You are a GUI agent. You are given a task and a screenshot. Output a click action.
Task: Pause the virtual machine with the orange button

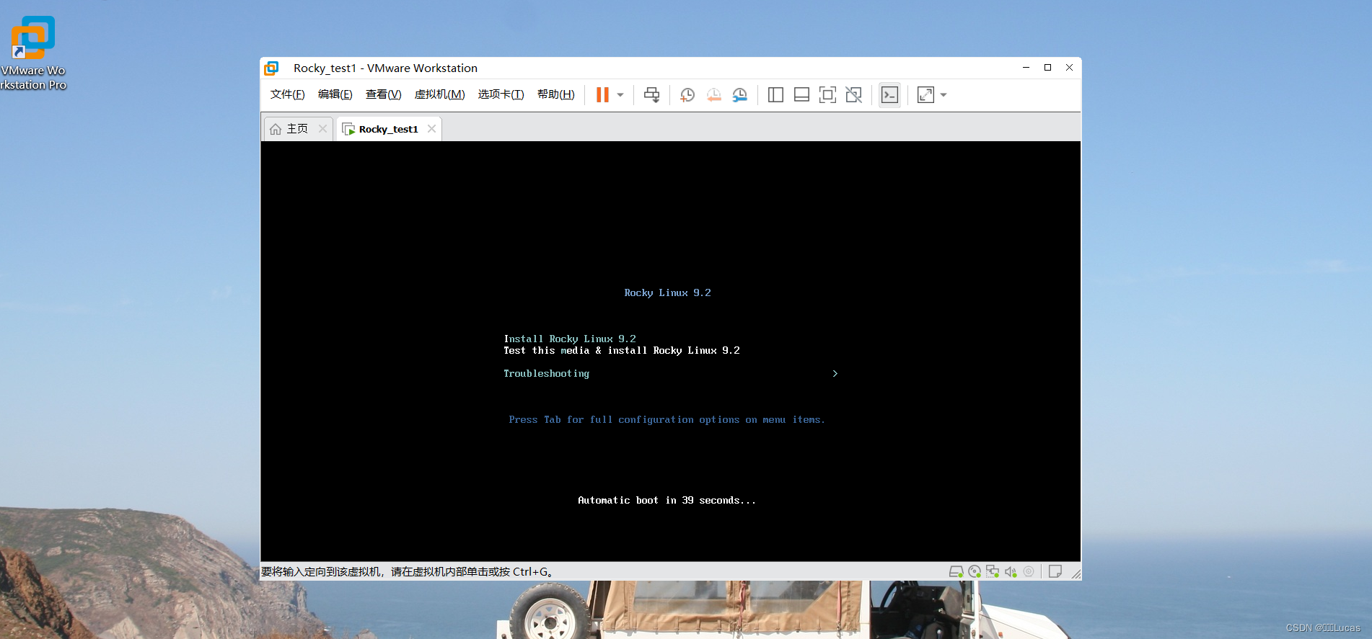[x=602, y=95]
